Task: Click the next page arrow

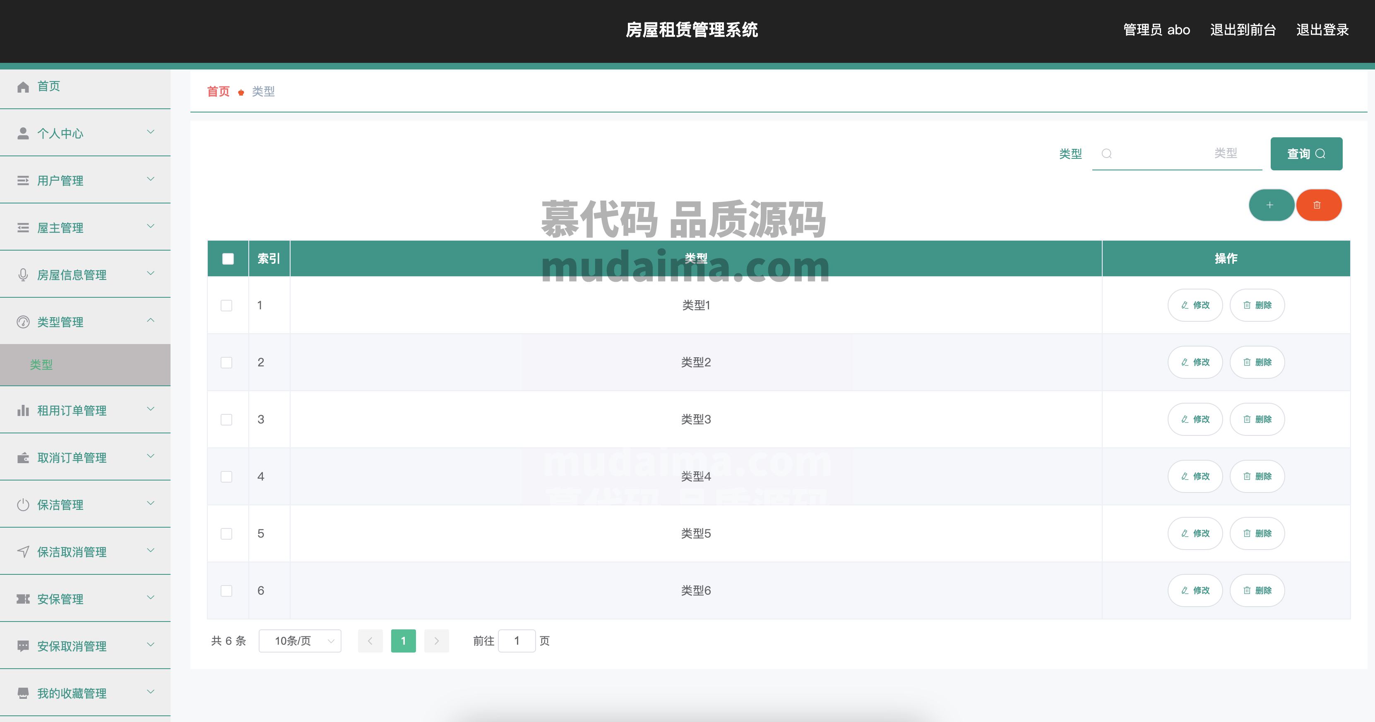Action: [437, 641]
